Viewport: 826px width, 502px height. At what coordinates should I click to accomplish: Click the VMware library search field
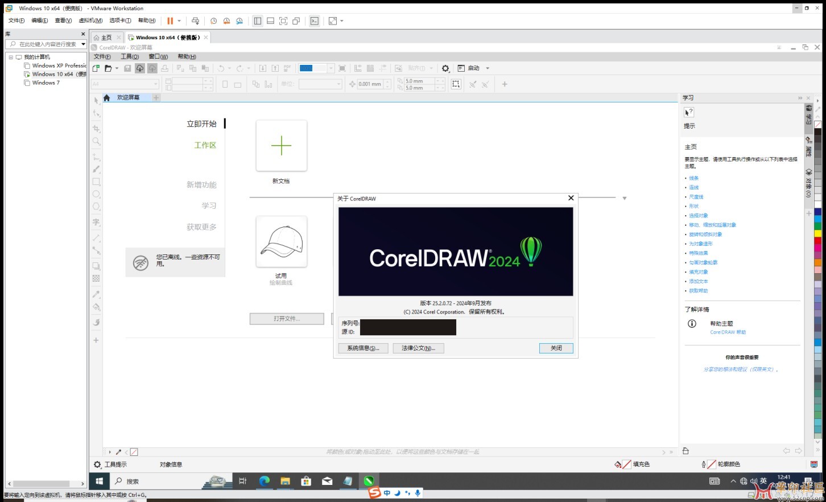coord(46,44)
